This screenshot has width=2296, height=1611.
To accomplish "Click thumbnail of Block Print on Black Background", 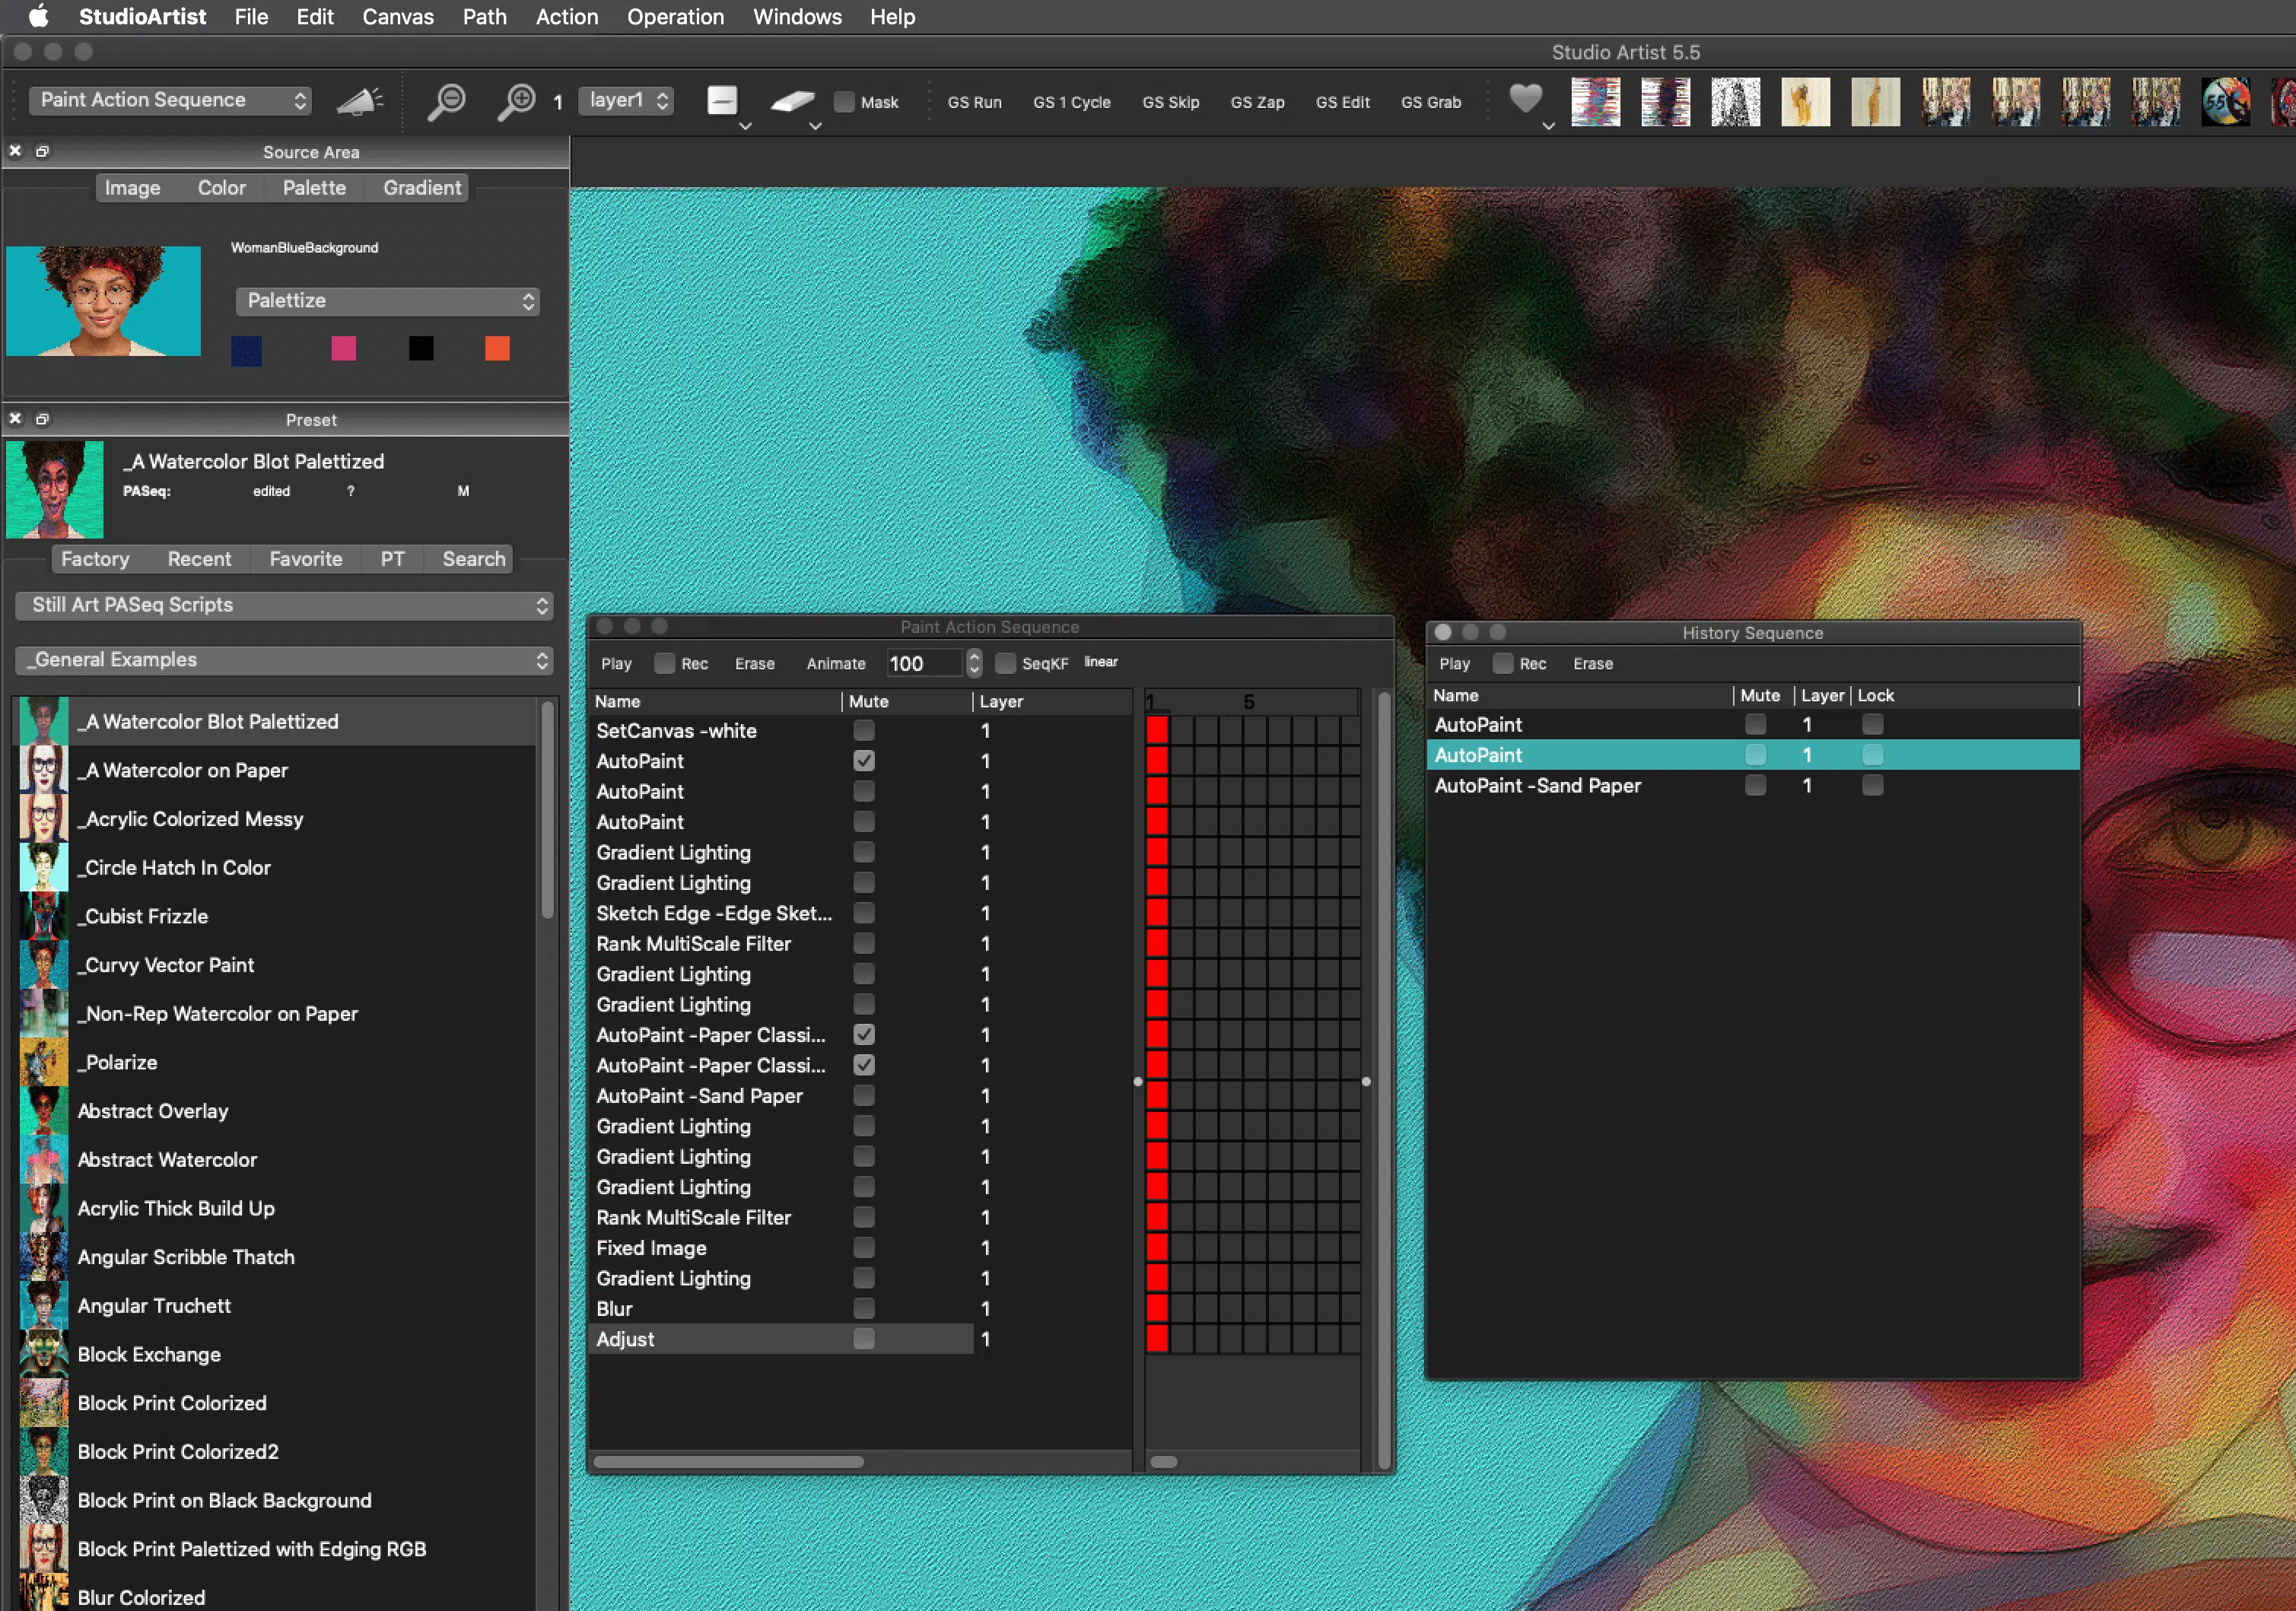I will pyautogui.click(x=44, y=1500).
